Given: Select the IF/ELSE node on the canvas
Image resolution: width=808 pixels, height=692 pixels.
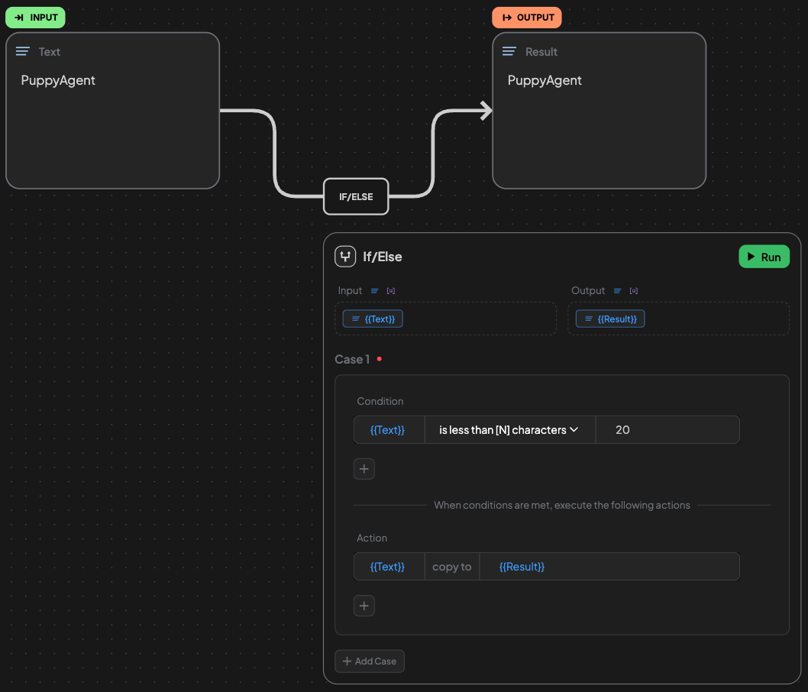Looking at the screenshot, I should pos(356,197).
